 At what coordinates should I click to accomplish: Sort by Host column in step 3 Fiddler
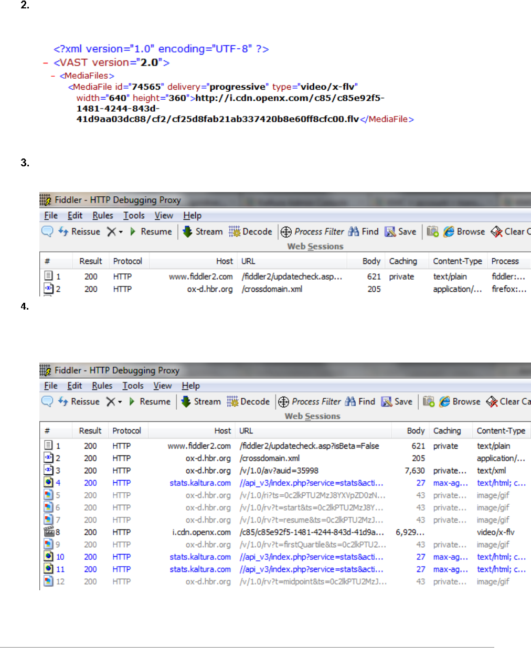click(225, 261)
